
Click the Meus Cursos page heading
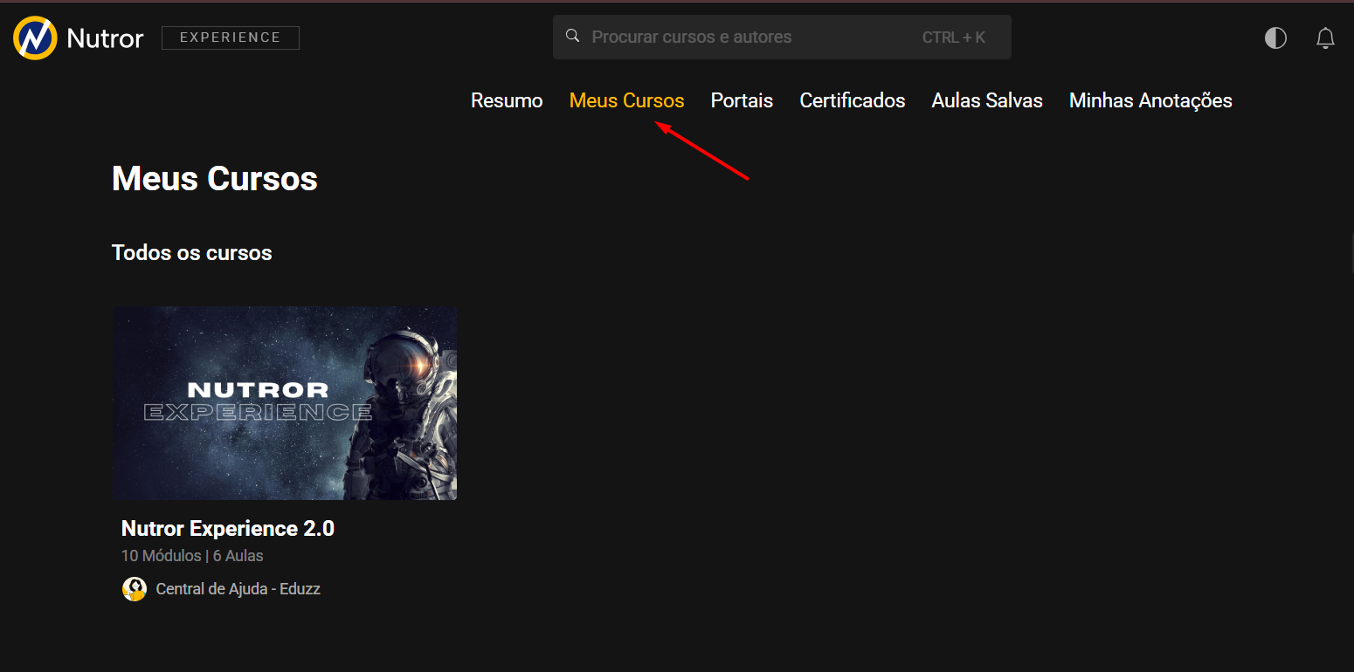[215, 178]
